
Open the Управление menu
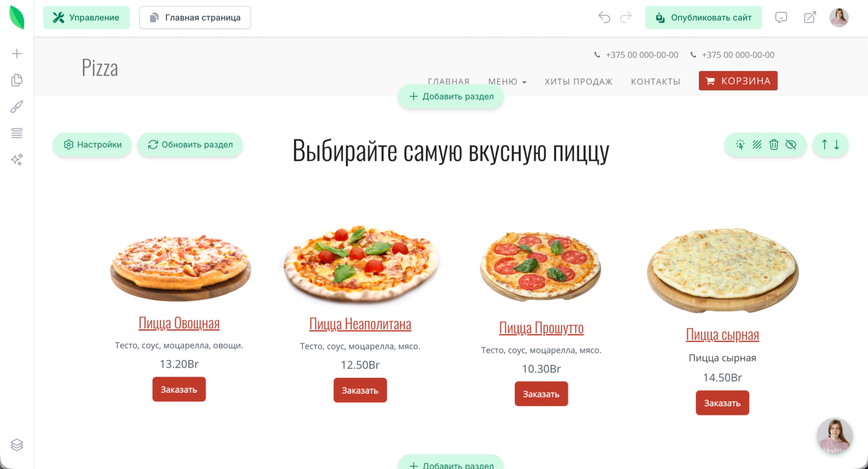86,18
